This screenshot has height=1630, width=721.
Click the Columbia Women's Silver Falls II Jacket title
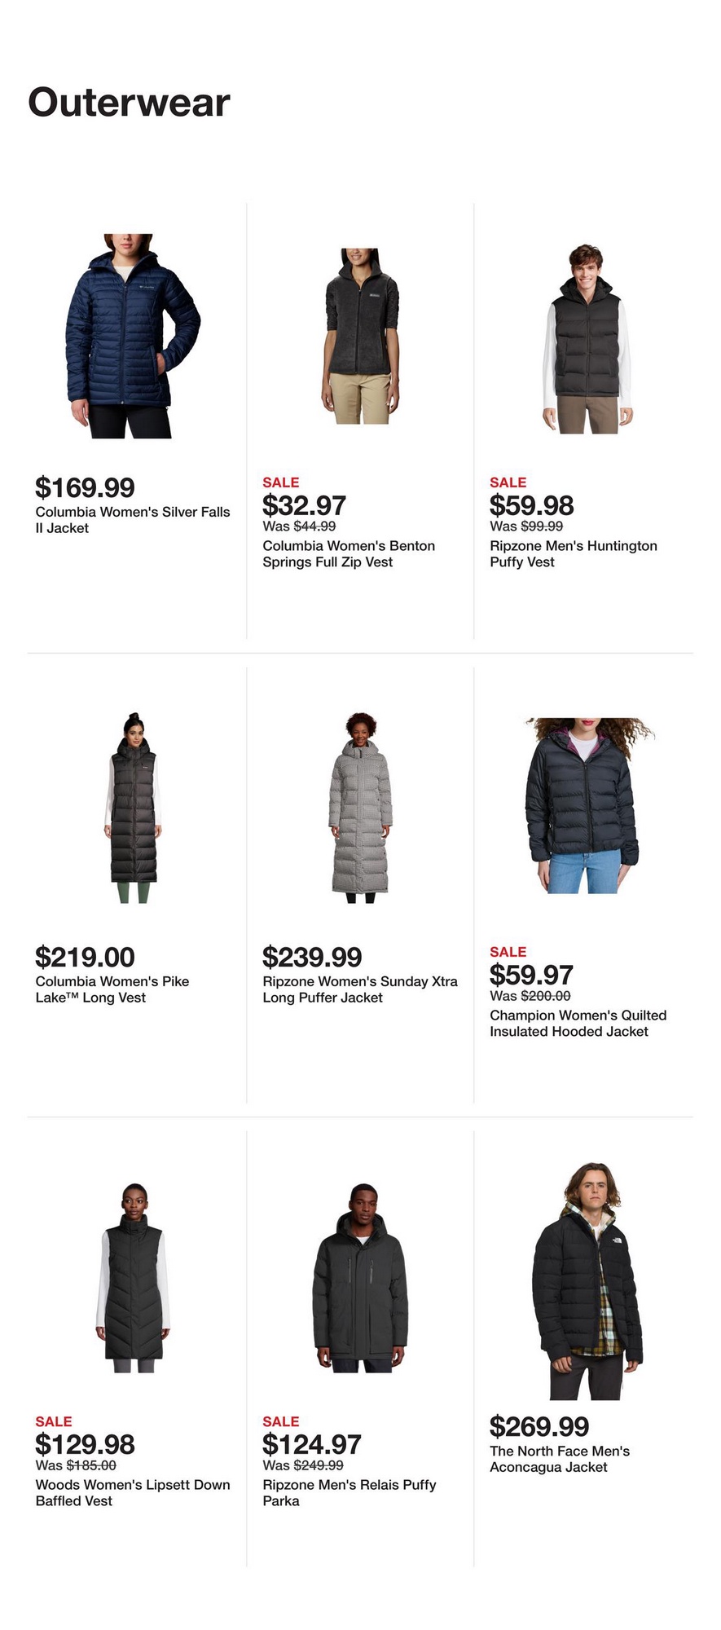click(133, 520)
